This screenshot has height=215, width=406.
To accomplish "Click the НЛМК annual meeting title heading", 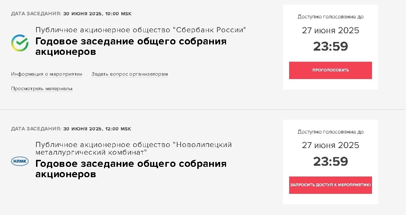I will point(131,169).
